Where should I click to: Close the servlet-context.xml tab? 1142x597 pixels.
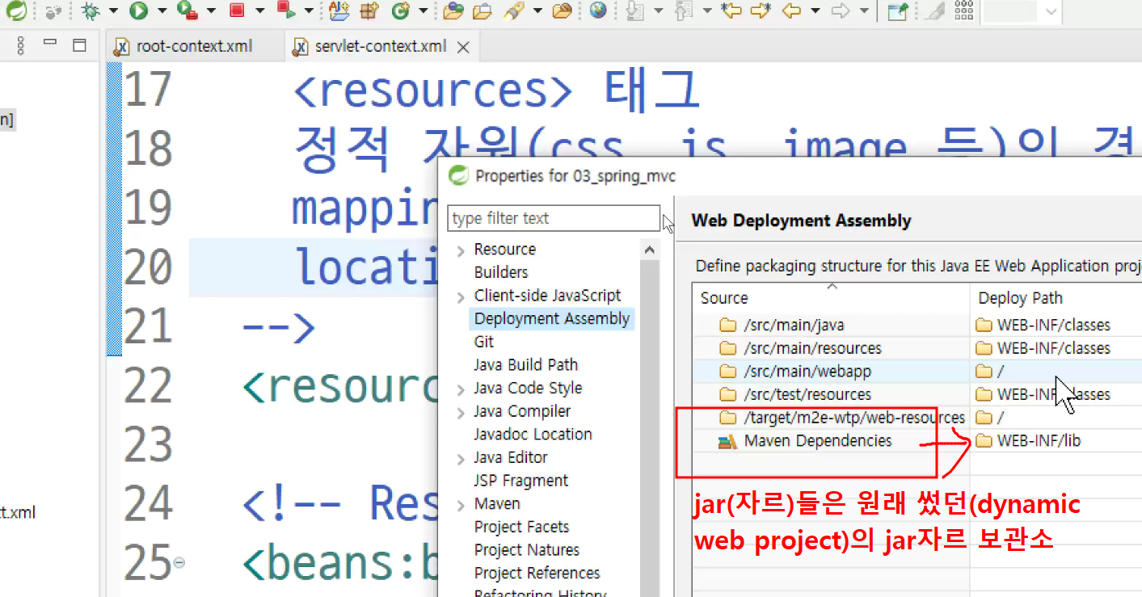coord(463,47)
